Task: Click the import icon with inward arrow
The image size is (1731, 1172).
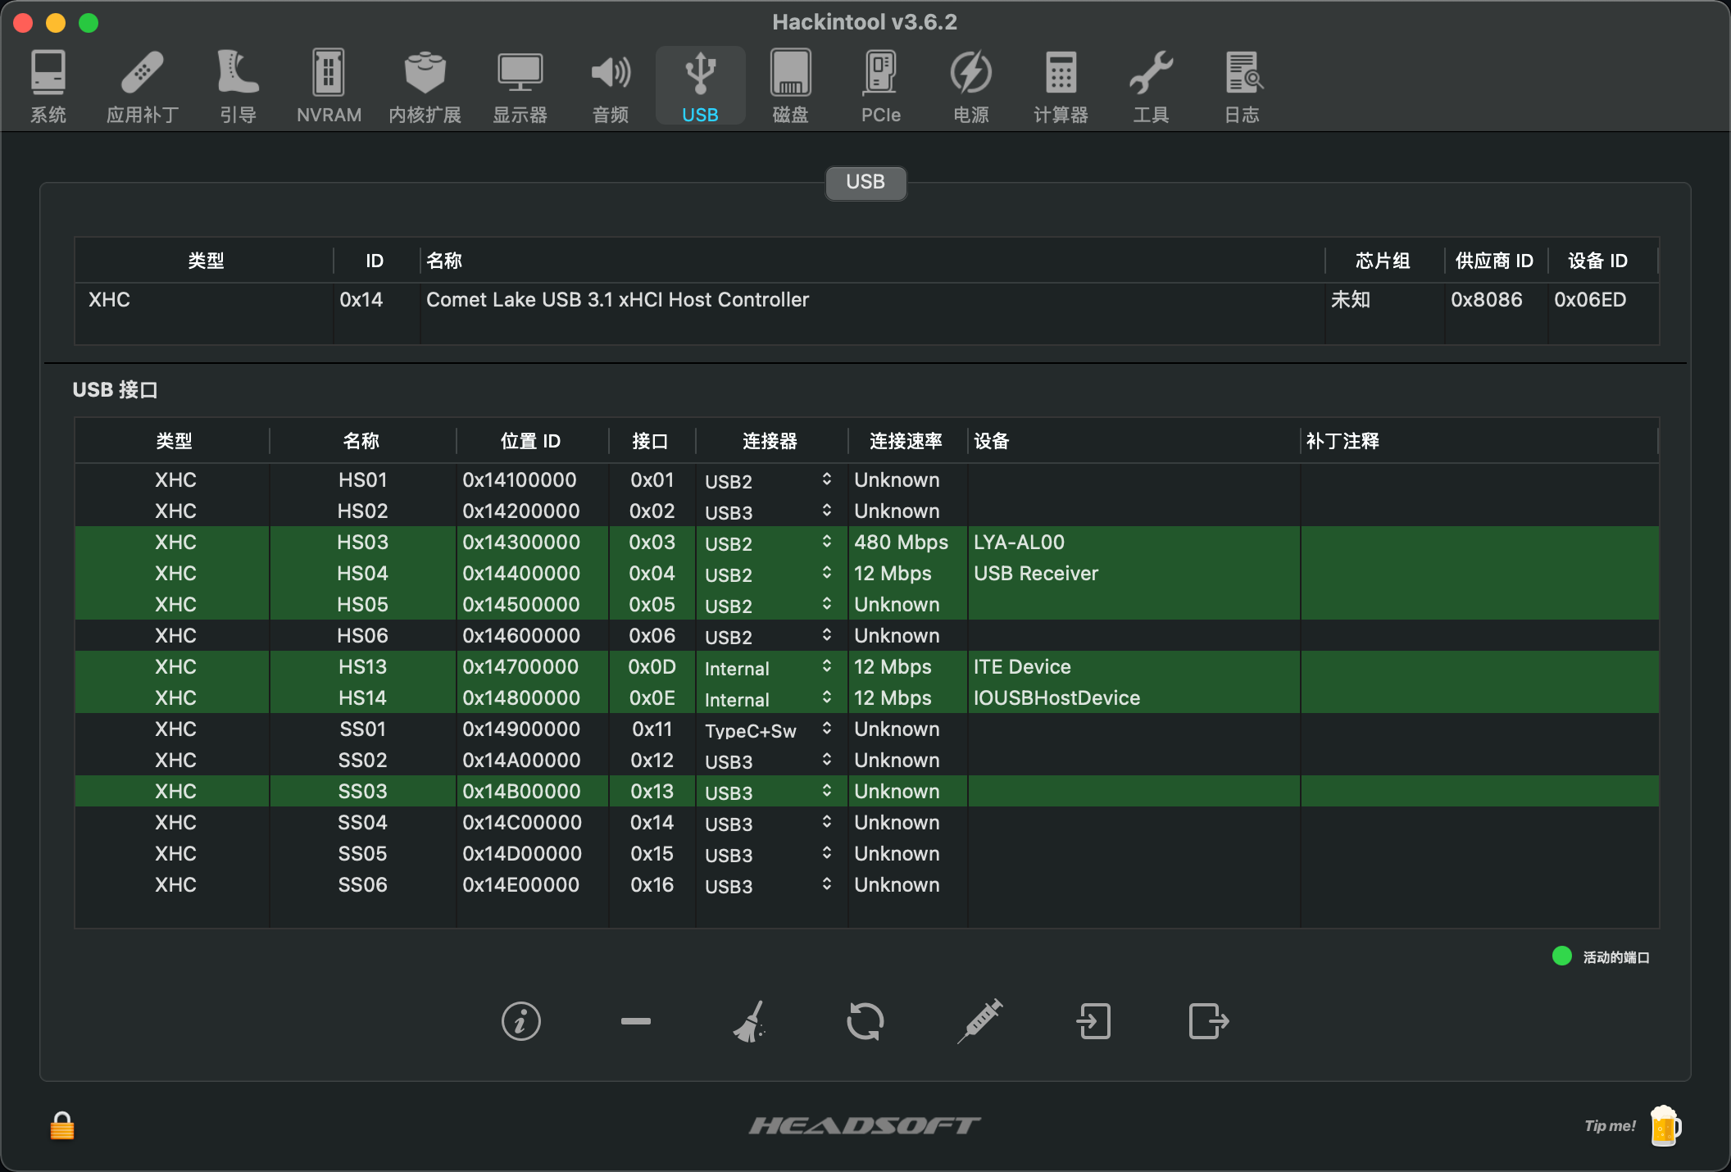Action: point(1094,1021)
